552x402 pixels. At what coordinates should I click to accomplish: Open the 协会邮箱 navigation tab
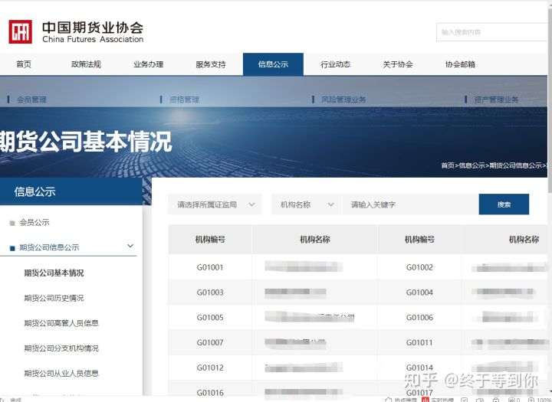click(460, 64)
